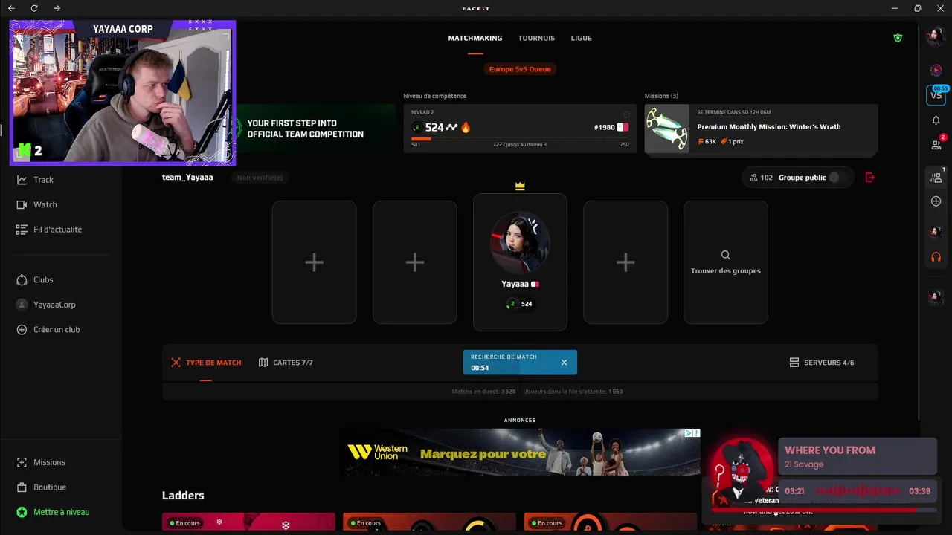Open the VS match search indicator
Image resolution: width=952 pixels, height=535 pixels.
pyautogui.click(x=936, y=95)
